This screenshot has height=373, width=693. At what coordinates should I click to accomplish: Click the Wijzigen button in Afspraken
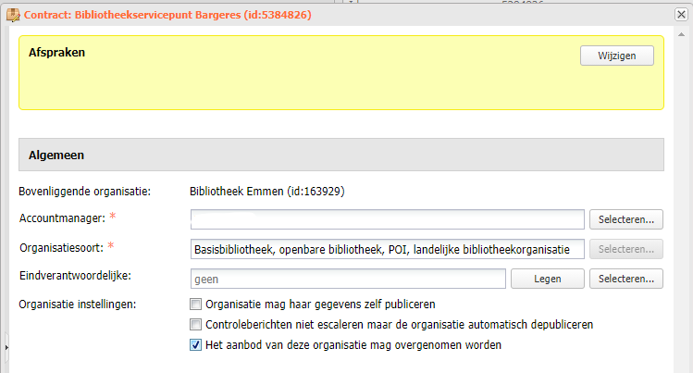pyautogui.click(x=616, y=56)
